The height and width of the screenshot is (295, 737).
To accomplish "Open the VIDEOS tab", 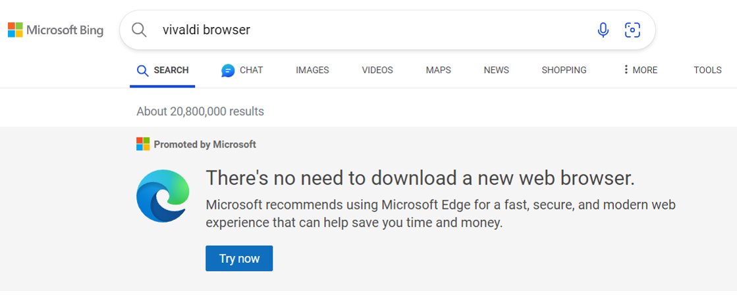I will point(377,70).
